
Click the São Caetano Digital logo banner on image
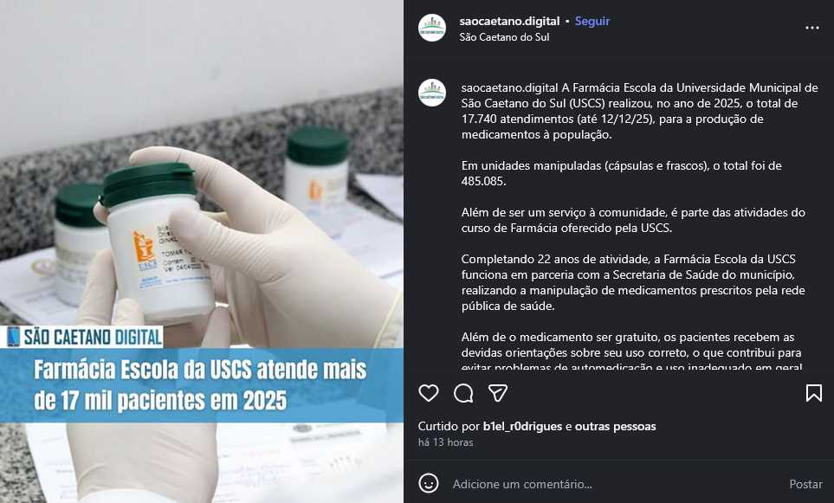coord(82,337)
